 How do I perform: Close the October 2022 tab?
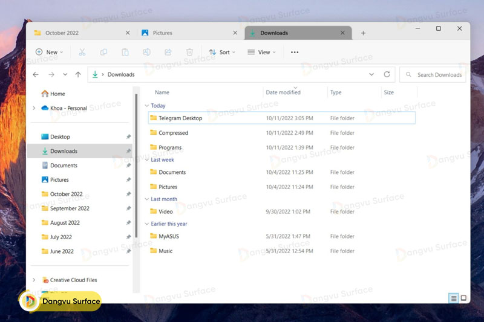[128, 33]
